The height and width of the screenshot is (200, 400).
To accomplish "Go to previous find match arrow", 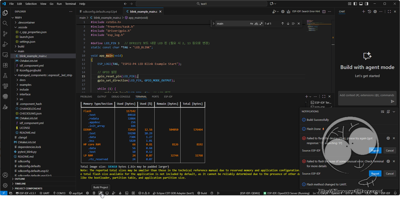I will [x=282, y=24].
